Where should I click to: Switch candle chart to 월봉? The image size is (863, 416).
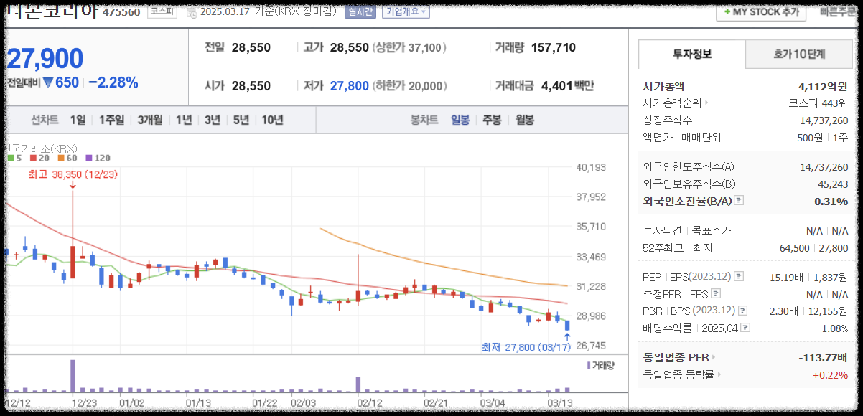pyautogui.click(x=525, y=120)
